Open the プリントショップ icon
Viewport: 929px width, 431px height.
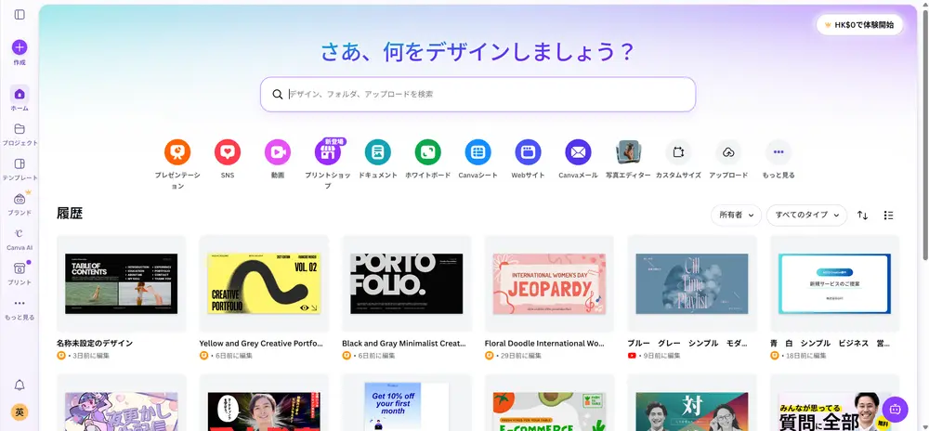(328, 152)
